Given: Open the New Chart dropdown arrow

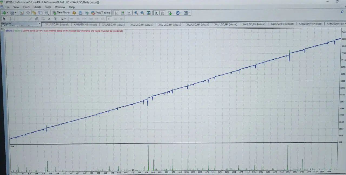Looking at the screenshot, I should tap(7, 13).
